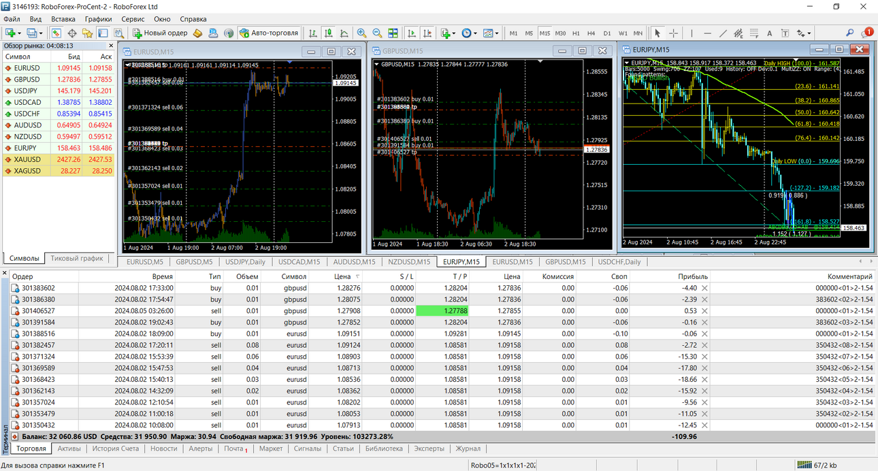Open the periodicity clock dropdown
The height and width of the screenshot is (471, 878).
point(469,33)
